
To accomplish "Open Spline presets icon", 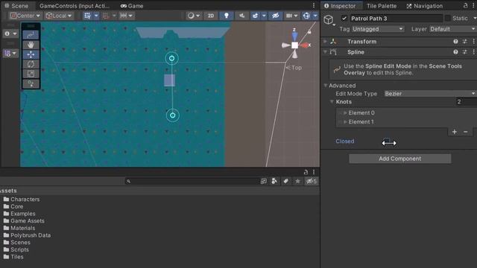I will pyautogui.click(x=464, y=52).
